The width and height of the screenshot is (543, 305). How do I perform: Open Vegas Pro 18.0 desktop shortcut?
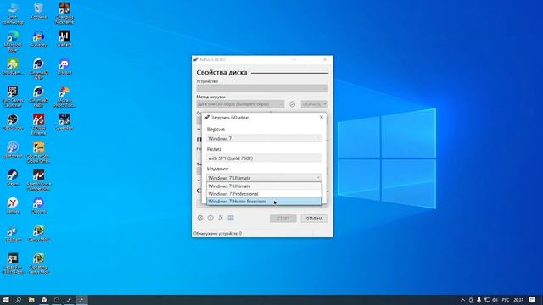(13, 263)
